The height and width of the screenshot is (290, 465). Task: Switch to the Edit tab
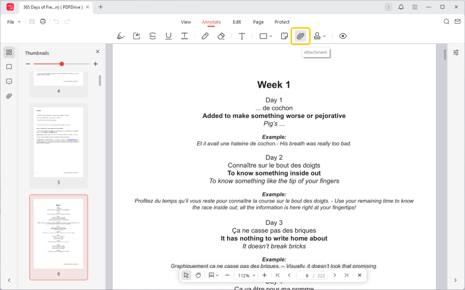(237, 22)
